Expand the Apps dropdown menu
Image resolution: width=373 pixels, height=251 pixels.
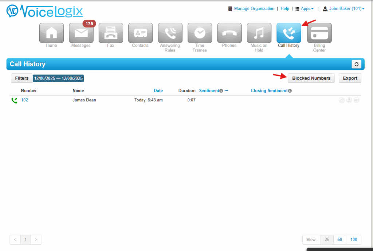pos(305,9)
